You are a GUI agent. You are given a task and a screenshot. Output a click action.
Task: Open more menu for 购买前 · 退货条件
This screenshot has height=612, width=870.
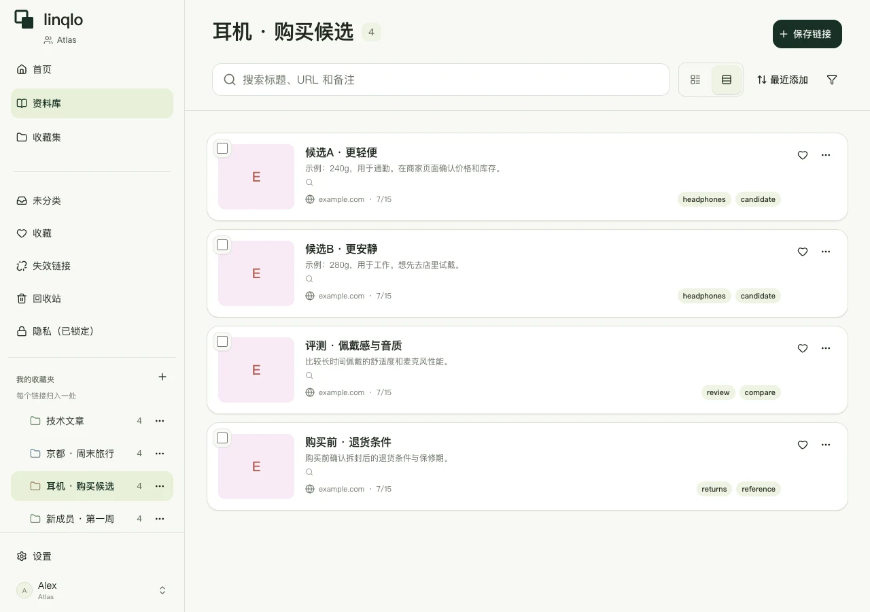pos(826,445)
